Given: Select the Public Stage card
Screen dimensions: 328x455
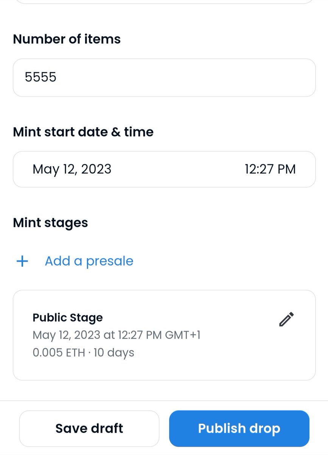Looking at the screenshot, I should point(164,335).
